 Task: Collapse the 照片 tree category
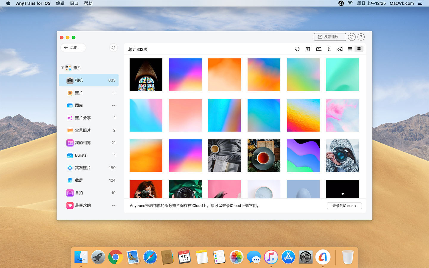62,68
